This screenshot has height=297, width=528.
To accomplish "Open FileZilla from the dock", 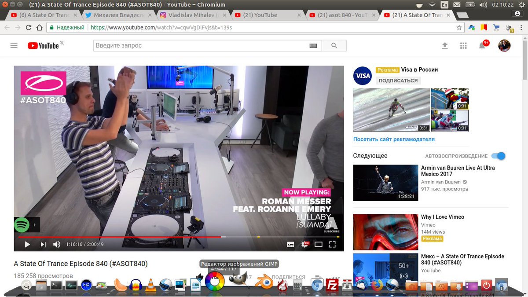I will [x=332, y=285].
